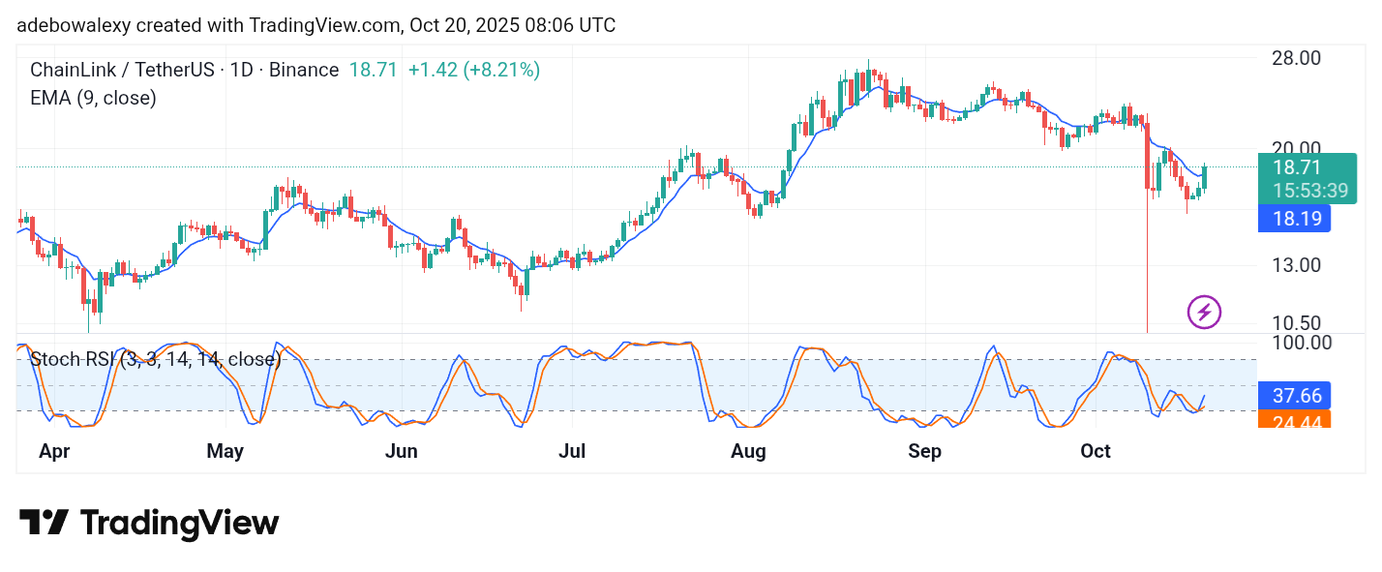Click the TradingView wordmark text

pyautogui.click(x=179, y=524)
